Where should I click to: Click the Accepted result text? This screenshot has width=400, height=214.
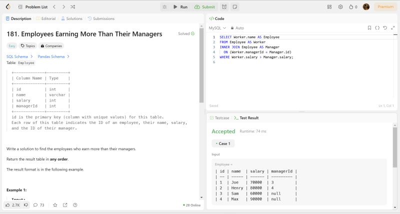click(223, 131)
